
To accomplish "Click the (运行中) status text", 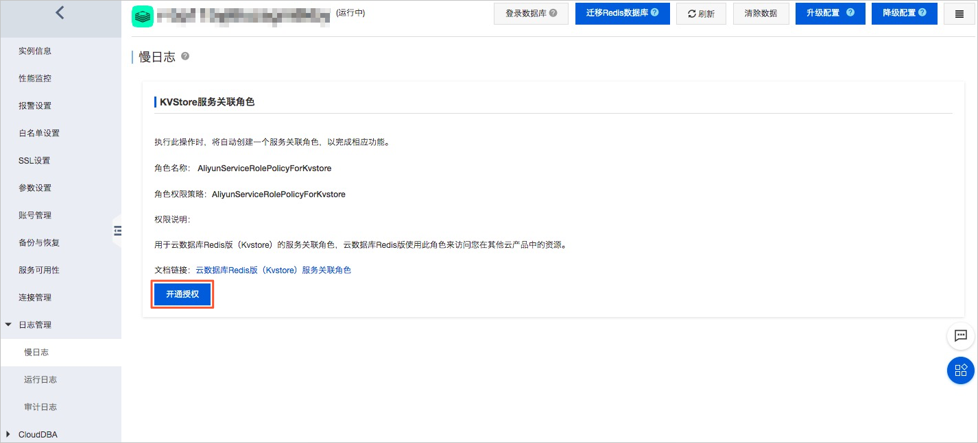I will (350, 12).
